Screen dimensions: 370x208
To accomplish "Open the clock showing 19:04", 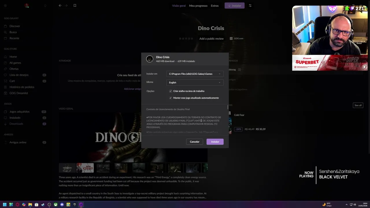I will click(363, 205).
